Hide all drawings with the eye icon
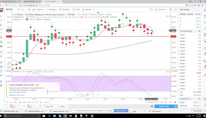The height and width of the screenshot is (118, 206). pos(1,75)
